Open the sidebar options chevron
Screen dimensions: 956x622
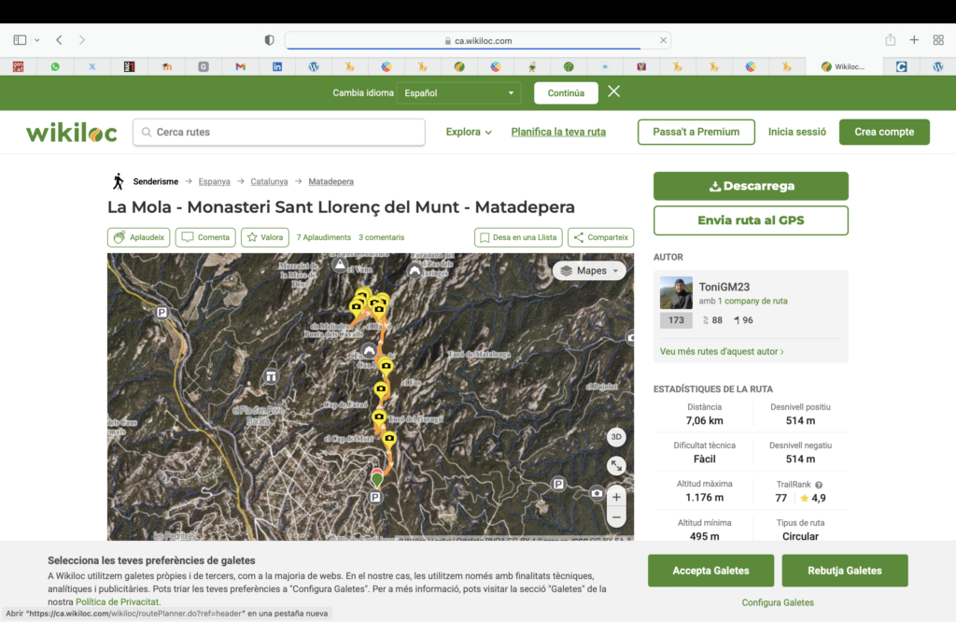click(x=37, y=40)
